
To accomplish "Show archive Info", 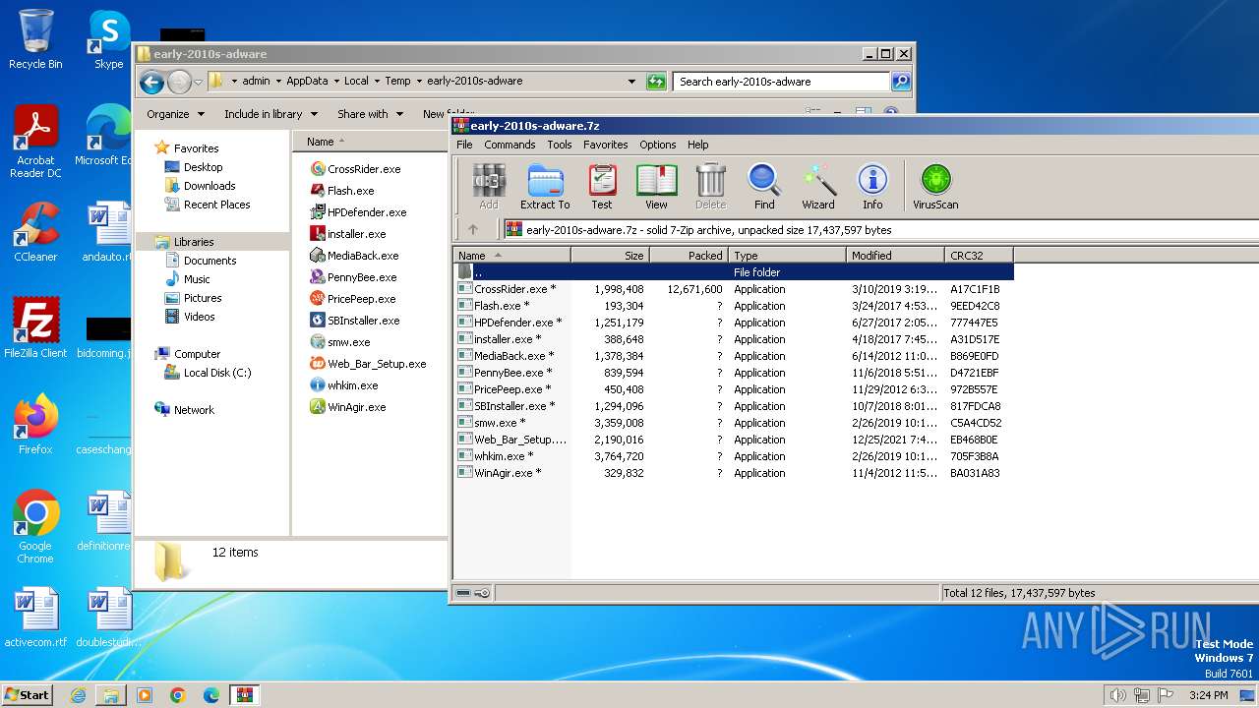I will 872,186.
